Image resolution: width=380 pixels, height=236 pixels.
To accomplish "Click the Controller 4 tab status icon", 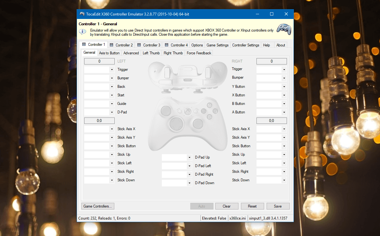I will [x=167, y=45].
